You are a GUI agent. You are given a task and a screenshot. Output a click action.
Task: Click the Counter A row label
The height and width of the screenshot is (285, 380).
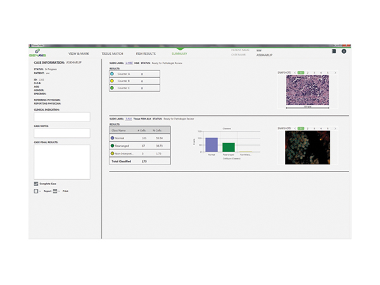tap(123, 74)
